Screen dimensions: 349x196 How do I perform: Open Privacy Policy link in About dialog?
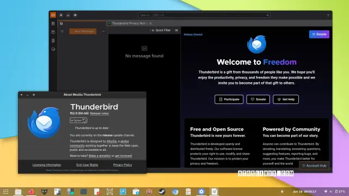122,165
